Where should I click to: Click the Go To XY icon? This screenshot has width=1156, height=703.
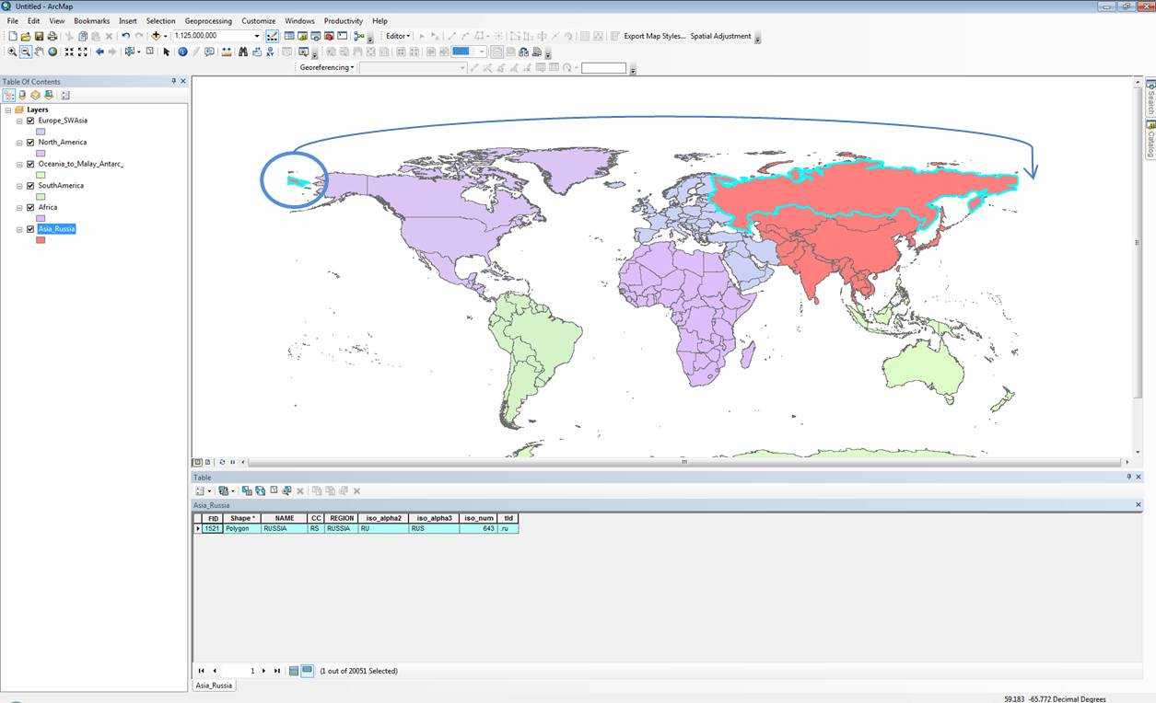271,52
